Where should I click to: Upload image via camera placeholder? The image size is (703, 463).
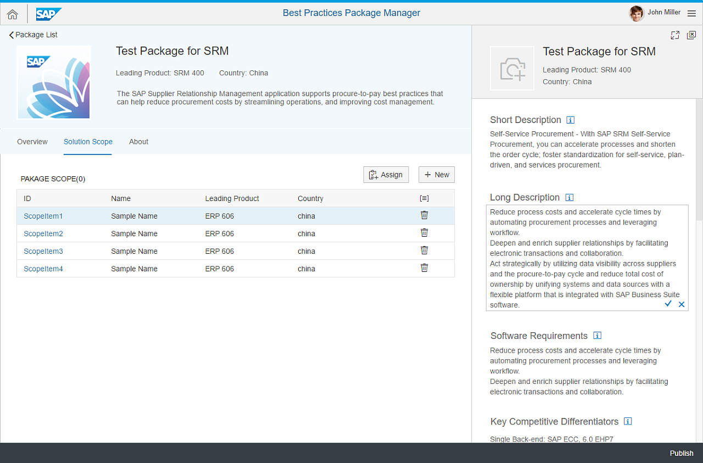512,68
